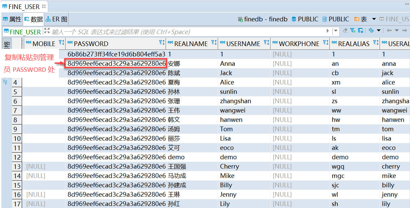Select the [NULL] MOBILE cell in row 13

click(x=44, y=166)
